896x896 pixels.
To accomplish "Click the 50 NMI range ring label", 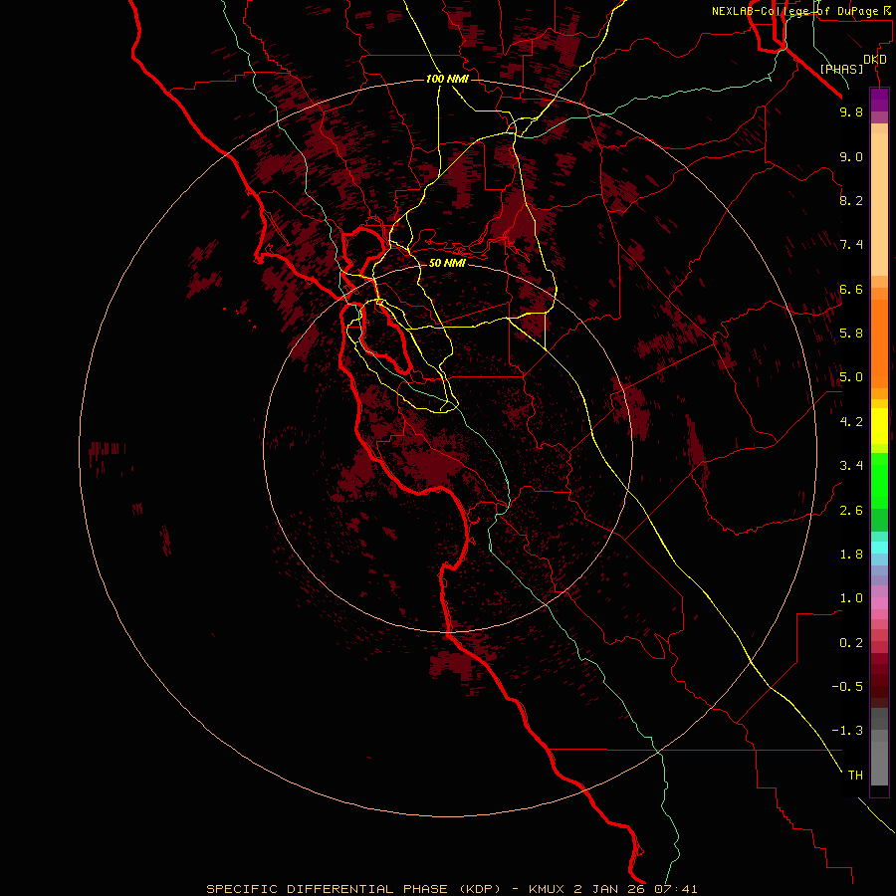I will point(447,263).
